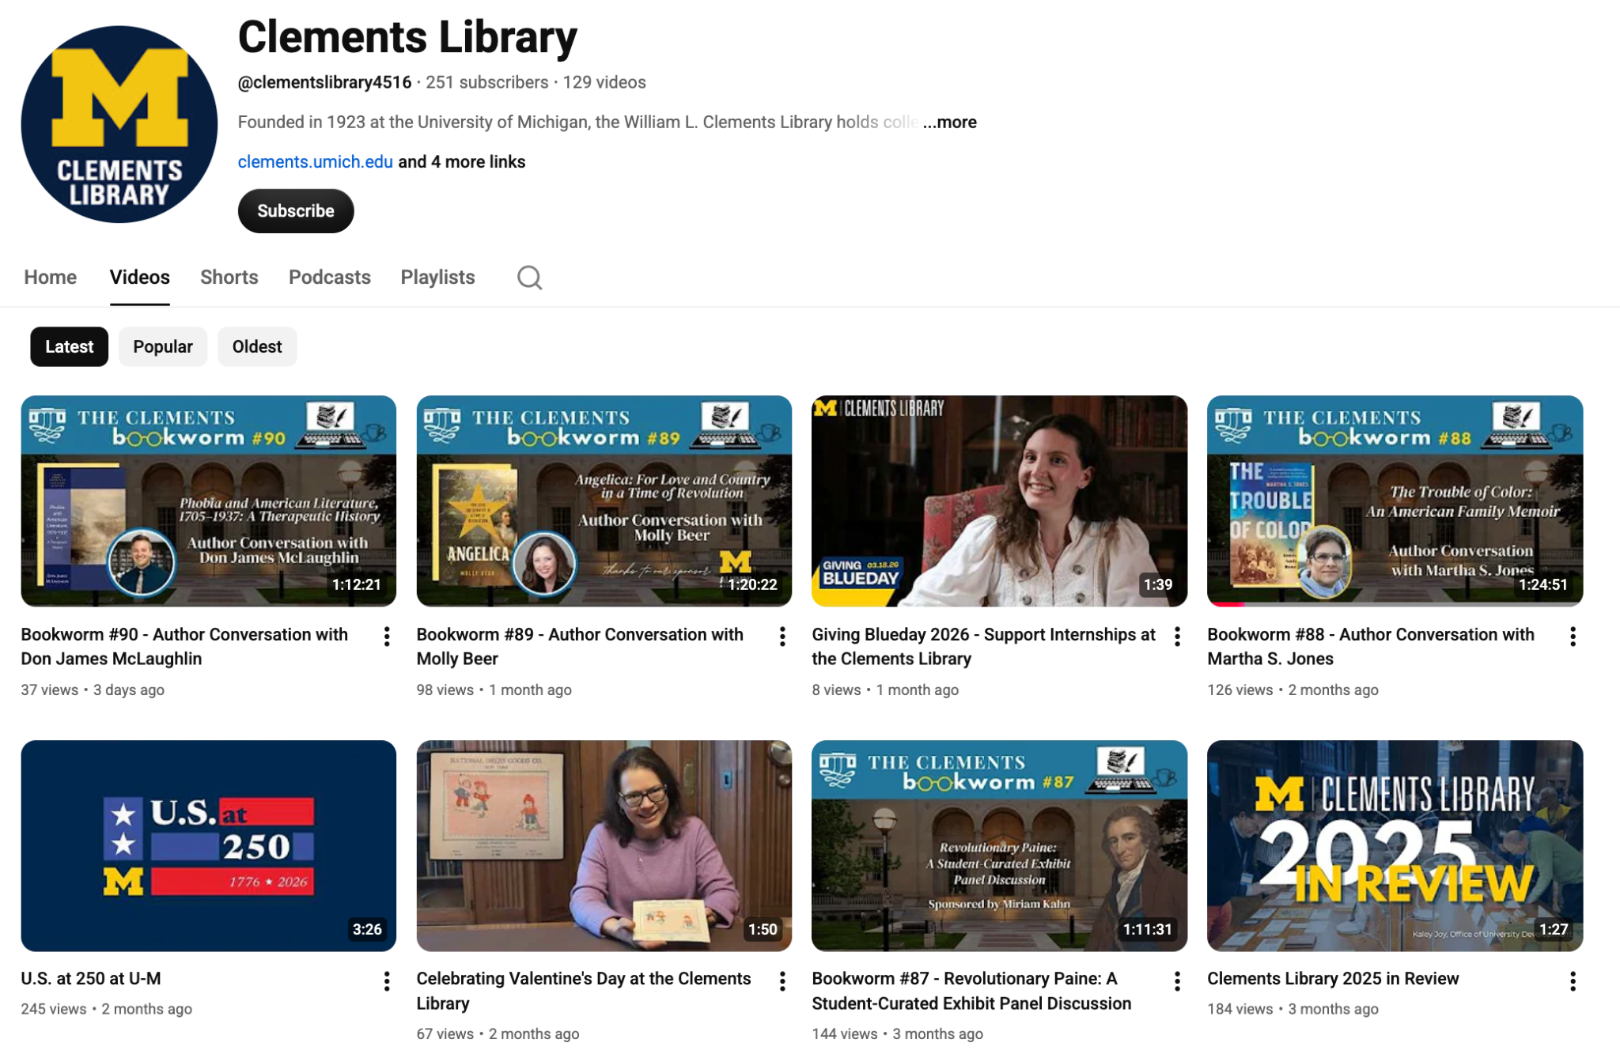Play the Bookworm #89 Angelica thumbnail
Screen dimensions: 1620x1058
coord(604,501)
